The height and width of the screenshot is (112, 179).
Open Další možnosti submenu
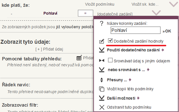[123, 98]
